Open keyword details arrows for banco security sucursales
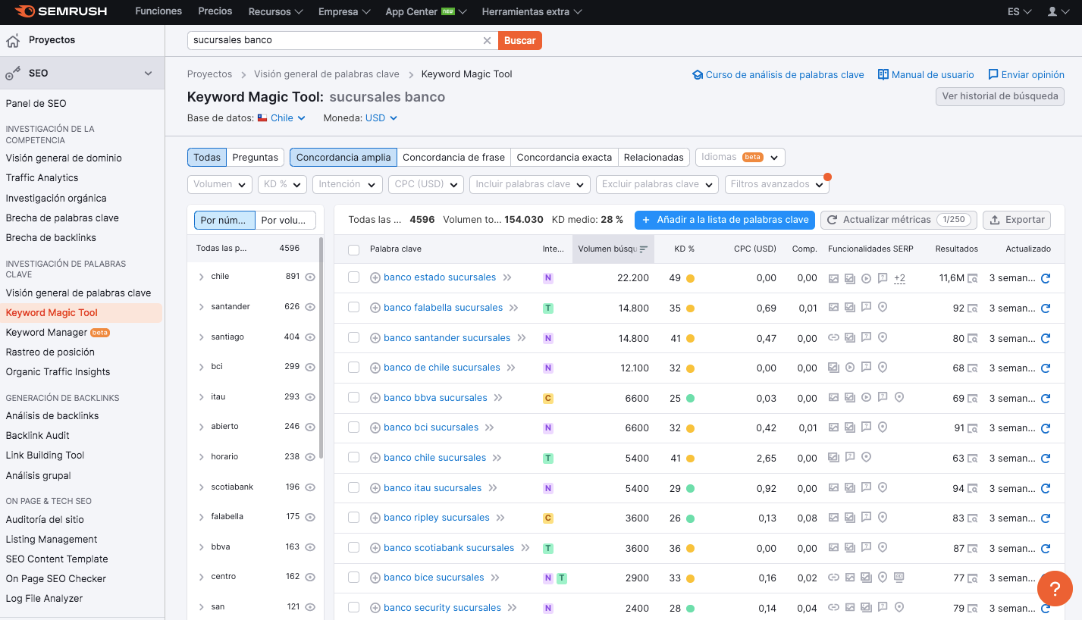 pos(513,608)
